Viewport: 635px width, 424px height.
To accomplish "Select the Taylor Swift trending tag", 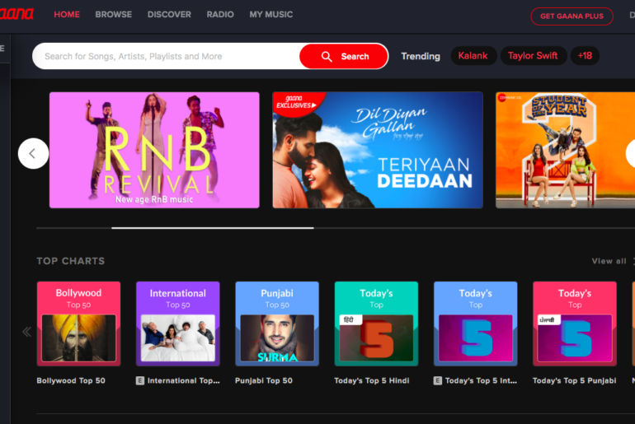I will [533, 56].
